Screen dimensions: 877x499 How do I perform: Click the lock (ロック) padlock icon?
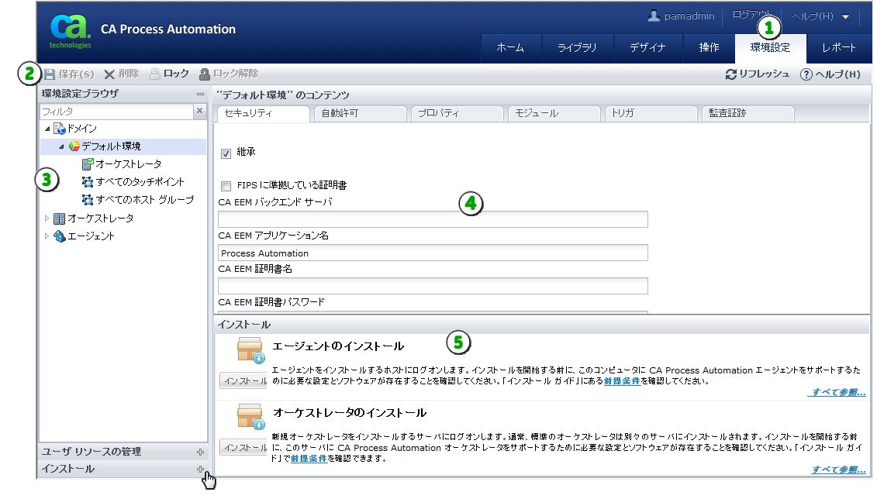[x=155, y=74]
